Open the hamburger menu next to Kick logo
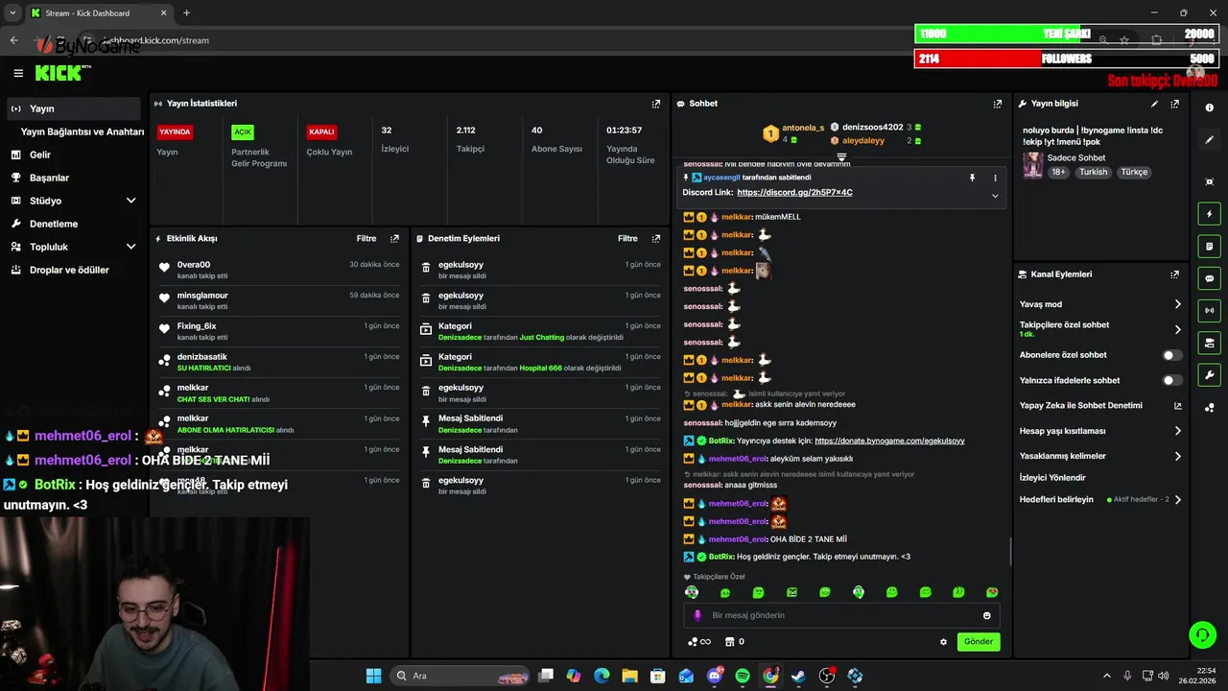This screenshot has width=1228, height=691. [18, 73]
